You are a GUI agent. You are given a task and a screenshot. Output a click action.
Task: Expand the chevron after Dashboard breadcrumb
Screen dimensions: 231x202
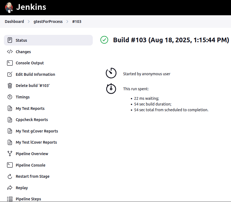tap(29, 22)
